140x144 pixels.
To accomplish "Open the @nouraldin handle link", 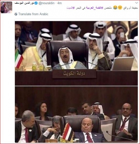I will pos(46,3).
